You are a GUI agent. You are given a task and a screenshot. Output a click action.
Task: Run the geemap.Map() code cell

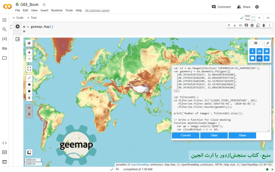click(x=17, y=27)
